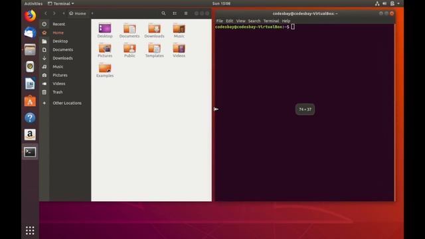Click inside the terminal prompt area
This screenshot has height=239, width=425.
click(305, 112)
